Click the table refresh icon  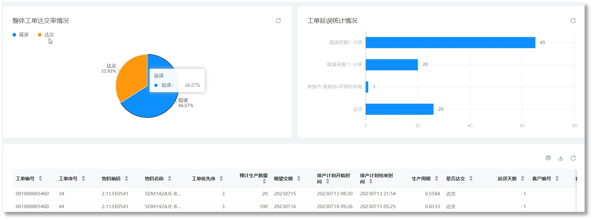pyautogui.click(x=573, y=158)
